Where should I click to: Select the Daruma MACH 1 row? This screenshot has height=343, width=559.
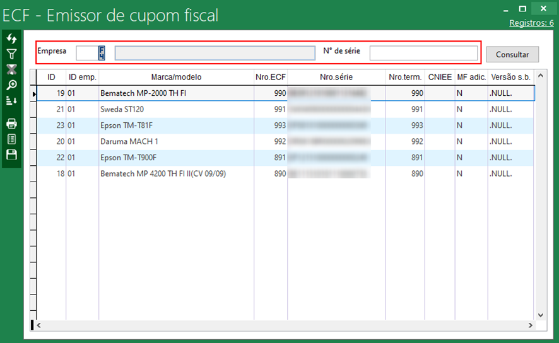(x=177, y=141)
